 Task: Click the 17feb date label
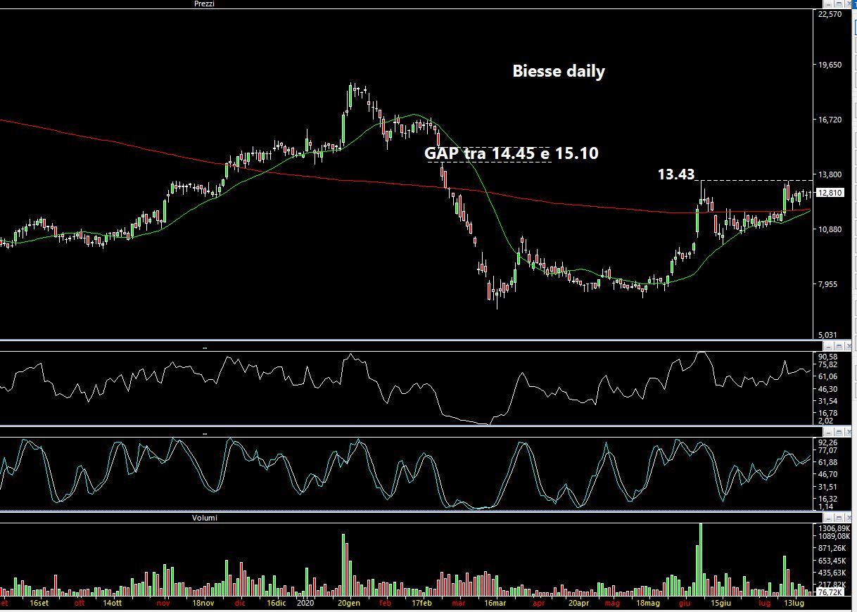coord(422,604)
